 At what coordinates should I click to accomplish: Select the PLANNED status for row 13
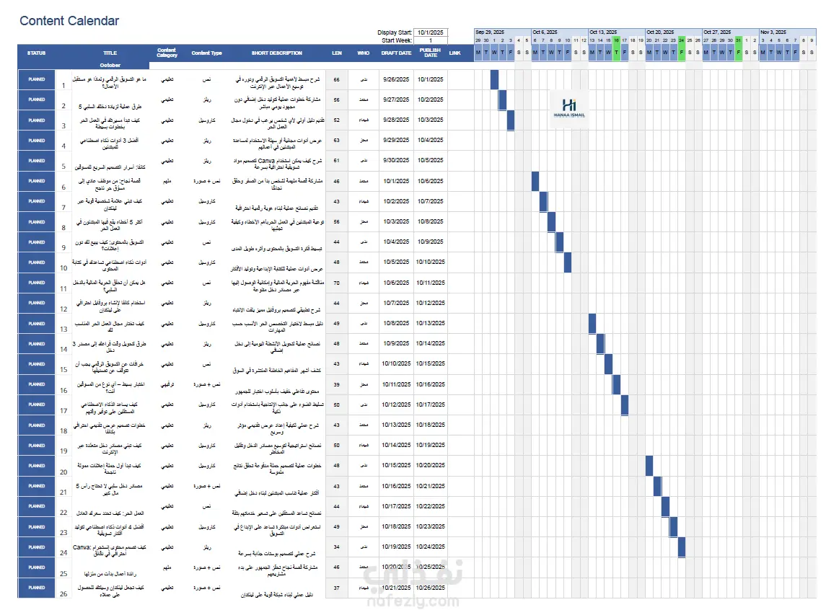pyautogui.click(x=36, y=324)
